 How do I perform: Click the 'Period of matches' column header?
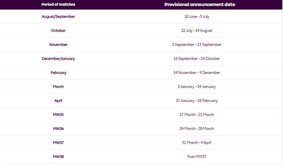point(58,4)
